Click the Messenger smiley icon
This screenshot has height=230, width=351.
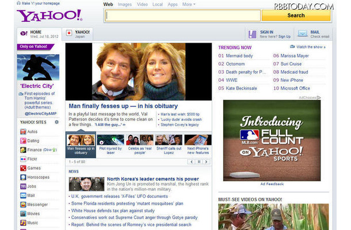[x=23, y=205]
